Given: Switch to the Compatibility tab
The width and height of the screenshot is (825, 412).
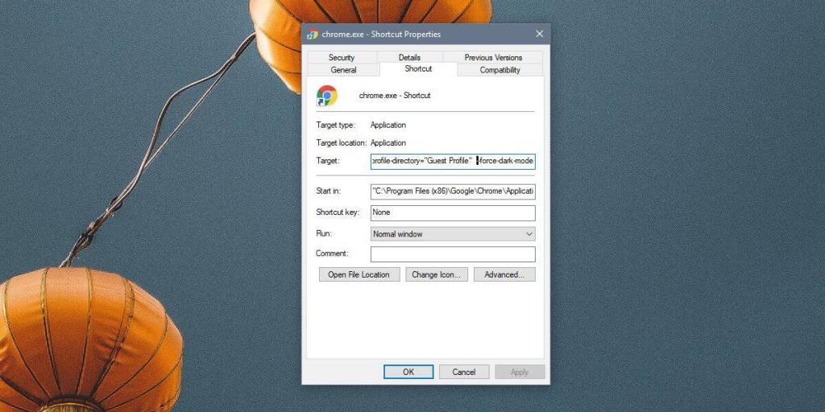Looking at the screenshot, I should pyautogui.click(x=500, y=70).
